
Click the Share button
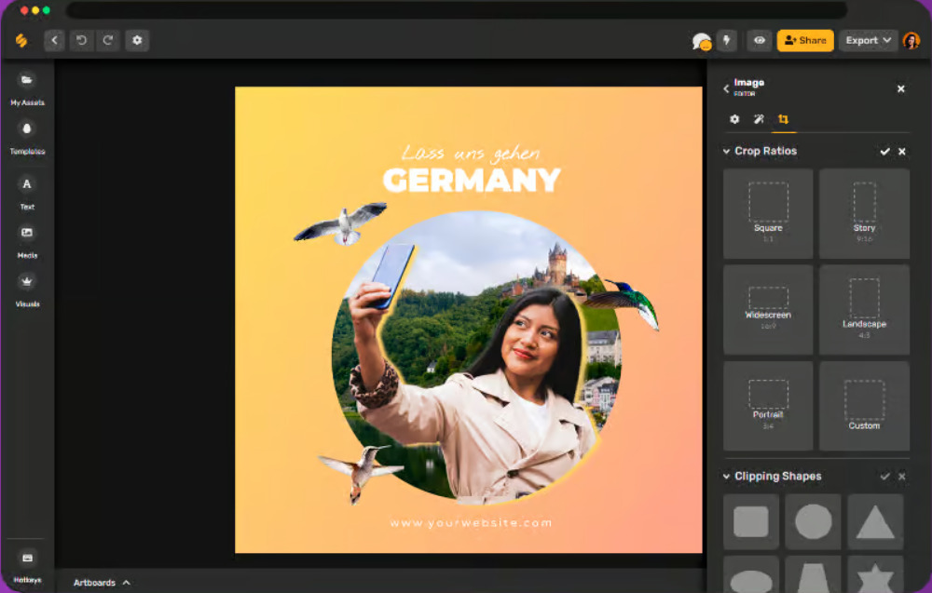[805, 40]
